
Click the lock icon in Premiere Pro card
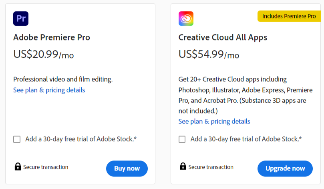coord(18,167)
